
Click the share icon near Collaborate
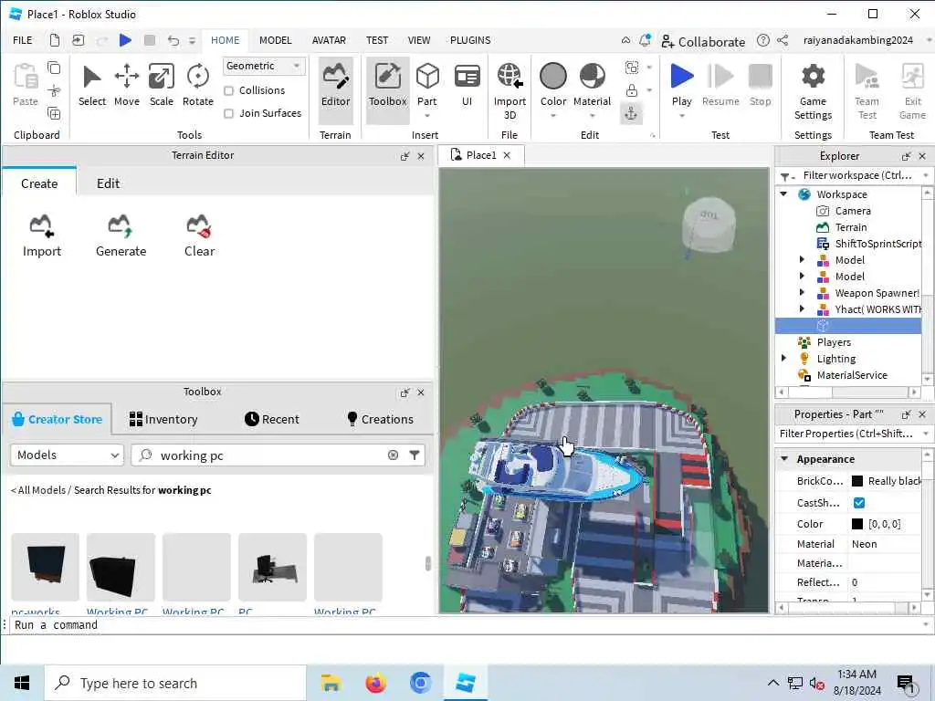(783, 40)
